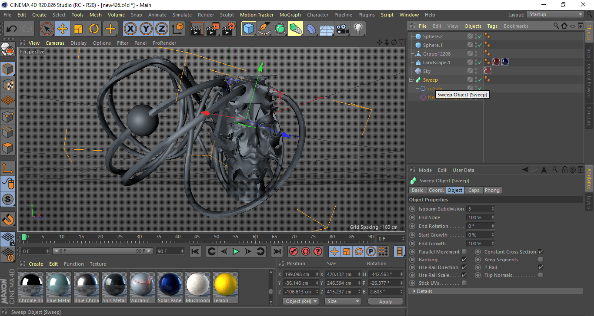Open the Simulate menu
594x316 pixels.
[x=182, y=15]
